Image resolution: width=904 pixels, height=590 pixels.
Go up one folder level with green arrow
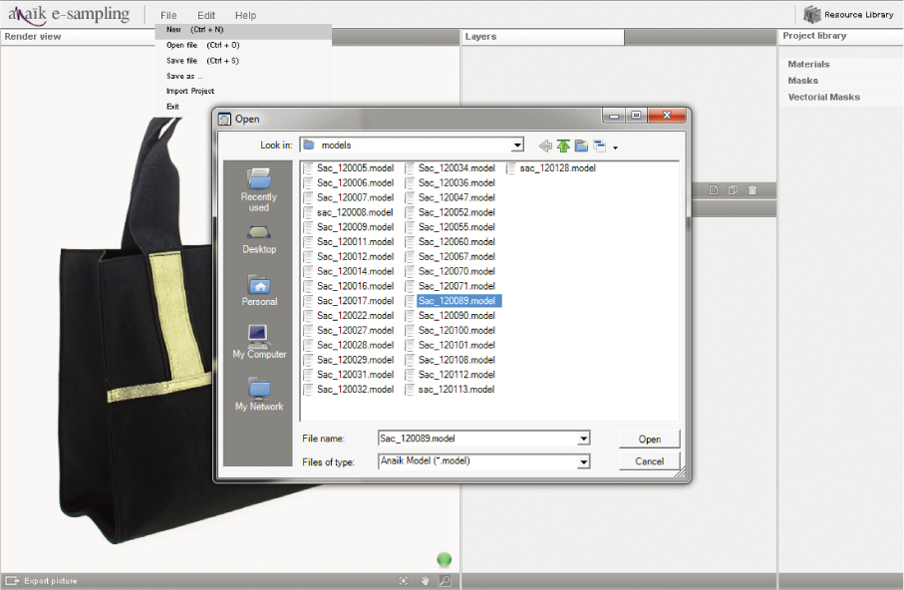563,146
